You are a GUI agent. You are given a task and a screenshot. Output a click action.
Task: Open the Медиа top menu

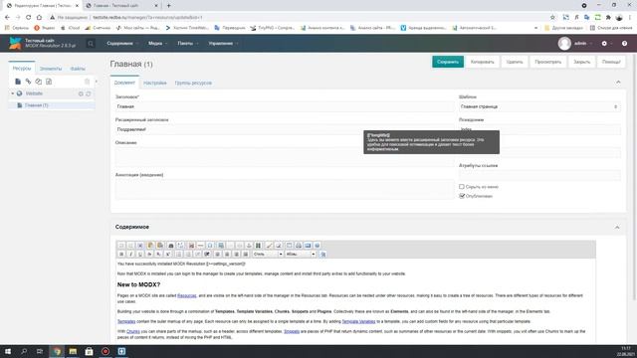click(157, 44)
